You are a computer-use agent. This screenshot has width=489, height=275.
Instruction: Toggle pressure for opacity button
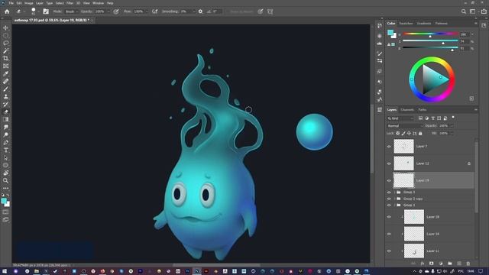click(116, 11)
